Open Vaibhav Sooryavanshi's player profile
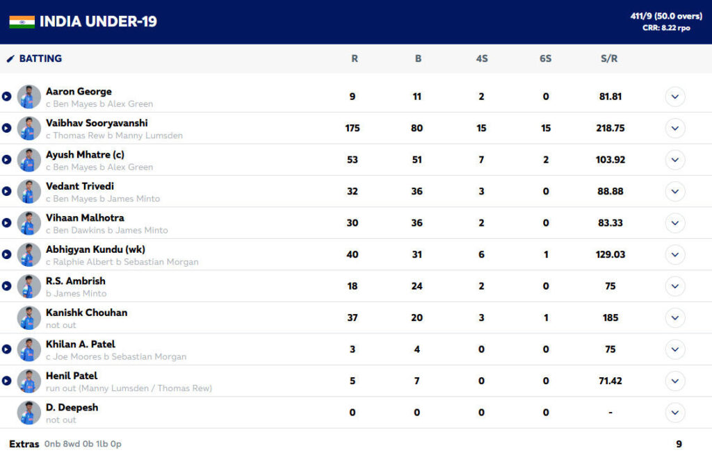 pyautogui.click(x=97, y=123)
